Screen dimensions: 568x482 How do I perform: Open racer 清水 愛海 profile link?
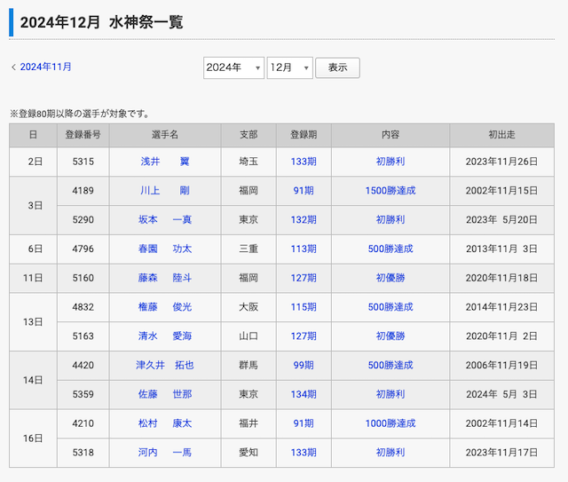coord(165,336)
